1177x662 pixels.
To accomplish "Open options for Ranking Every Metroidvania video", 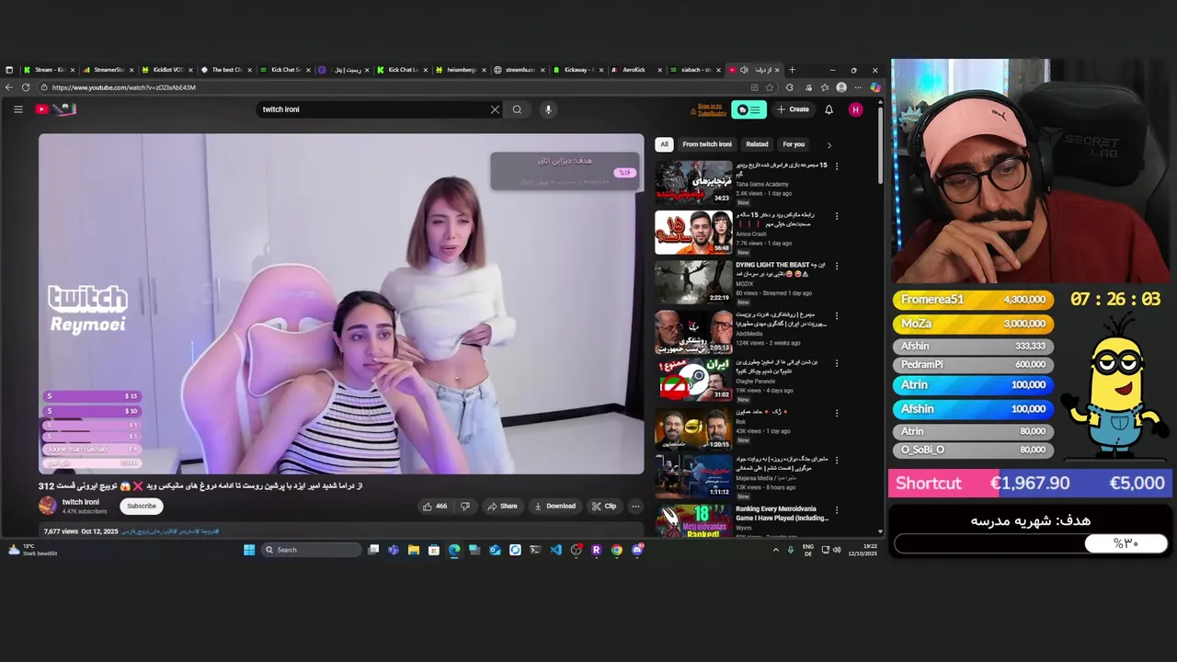I will coord(837,510).
